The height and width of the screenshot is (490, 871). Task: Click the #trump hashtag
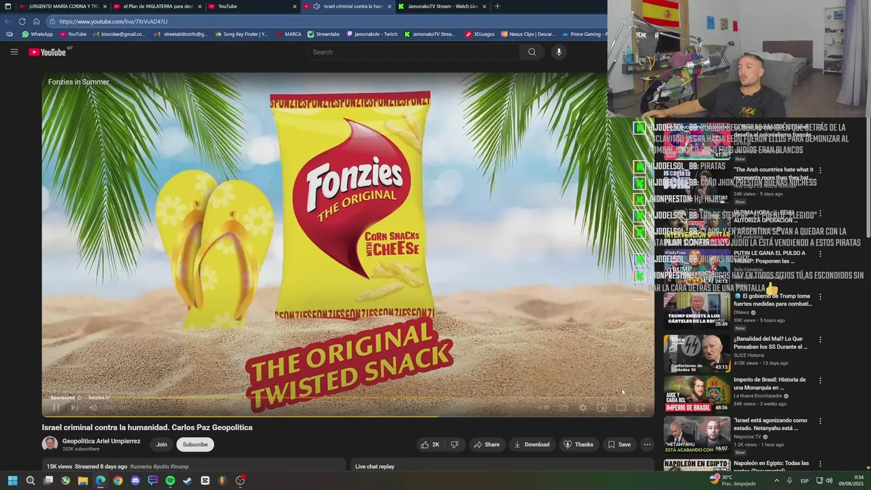pyautogui.click(x=180, y=467)
